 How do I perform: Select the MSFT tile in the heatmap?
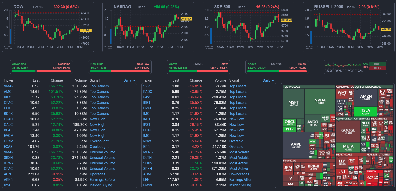[293, 103]
